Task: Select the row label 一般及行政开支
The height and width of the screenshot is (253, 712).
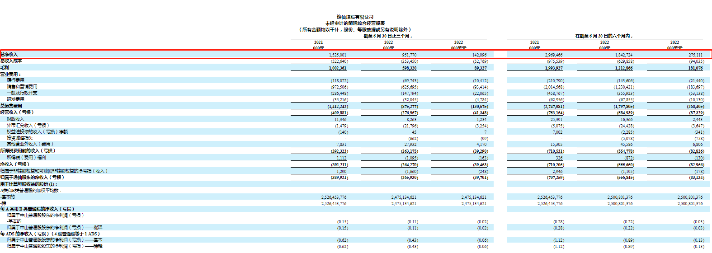Action: click(22, 93)
